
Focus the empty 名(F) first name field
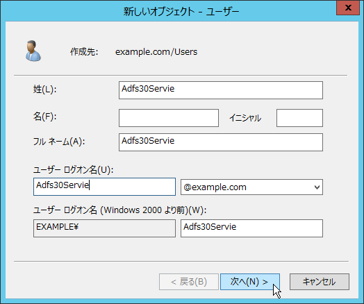(169, 118)
